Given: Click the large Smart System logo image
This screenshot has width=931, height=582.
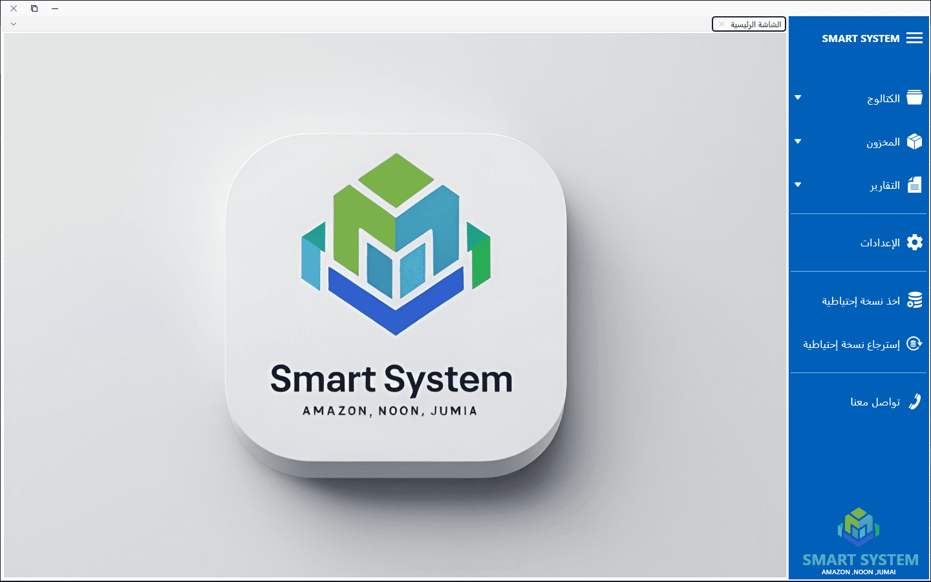Looking at the screenshot, I should click(396, 305).
